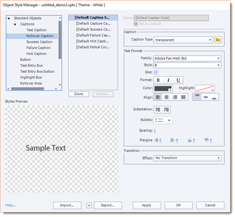The image size is (235, 217).
Task: Click Spacing value 1
Action: coord(155,131)
